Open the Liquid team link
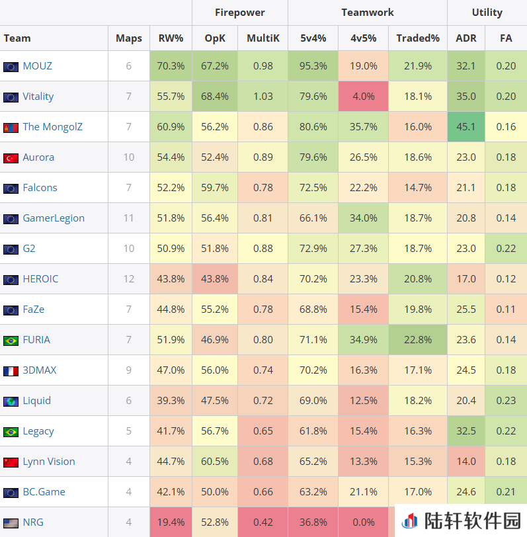 pyautogui.click(x=36, y=401)
